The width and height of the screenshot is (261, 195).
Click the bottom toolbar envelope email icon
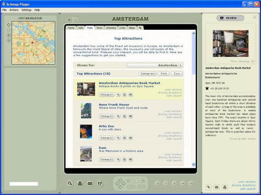coord(90,184)
